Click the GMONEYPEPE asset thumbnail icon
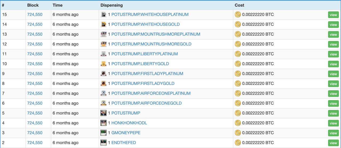 coord(104,133)
